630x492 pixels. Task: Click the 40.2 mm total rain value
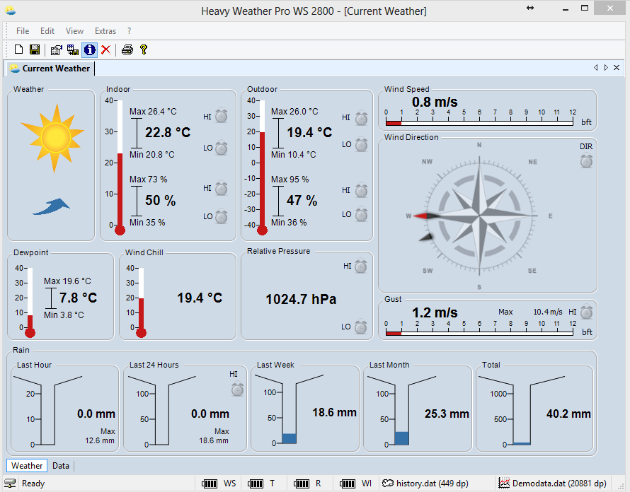coord(568,414)
